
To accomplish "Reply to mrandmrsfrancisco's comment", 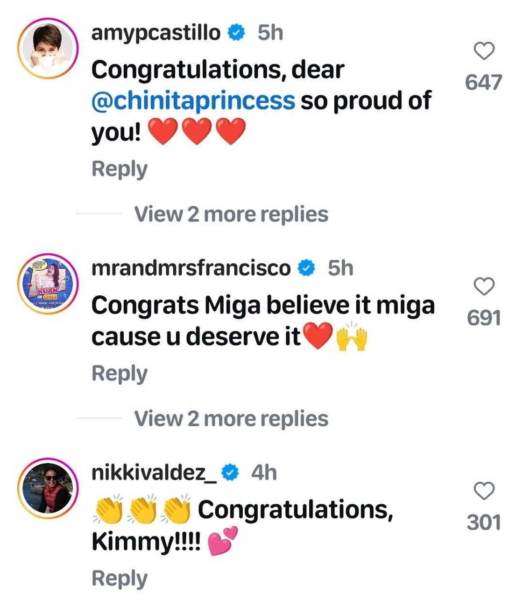I will (120, 373).
